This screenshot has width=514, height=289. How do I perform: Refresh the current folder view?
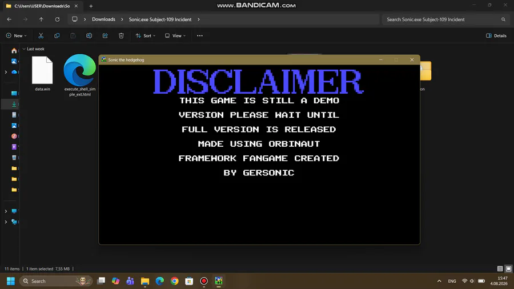click(57, 19)
